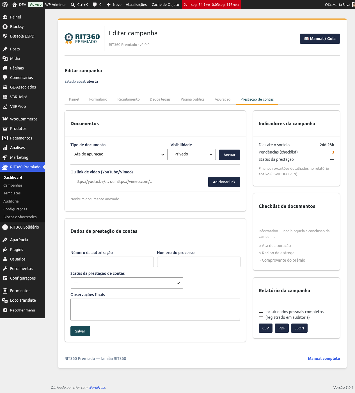Click the WordPress logo icon
The height and width of the screenshot is (393, 355).
[x=5, y=4]
